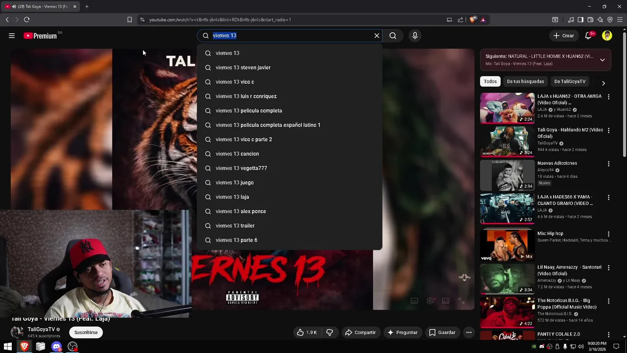This screenshot has width=627, height=353.
Task: Open Leo AI sparkle icon
Action: pos(600,20)
